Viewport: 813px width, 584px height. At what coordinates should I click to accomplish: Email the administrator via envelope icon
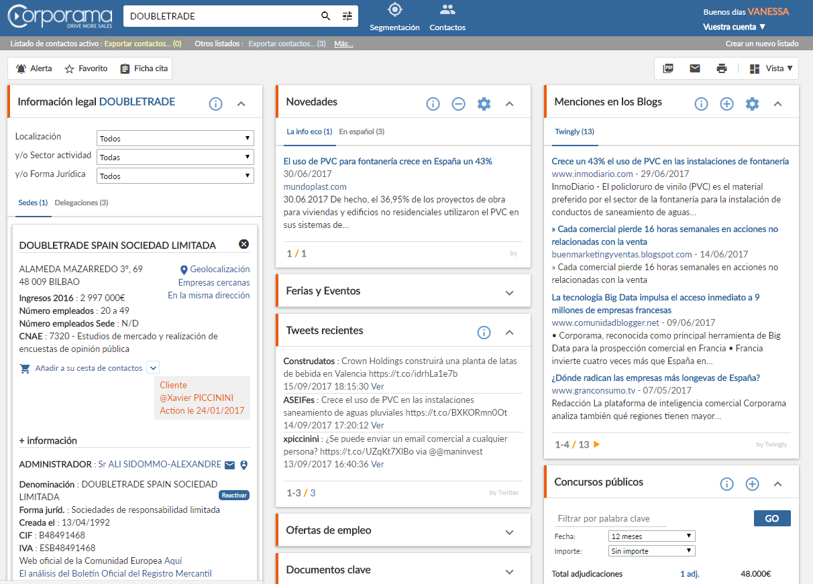(x=230, y=465)
